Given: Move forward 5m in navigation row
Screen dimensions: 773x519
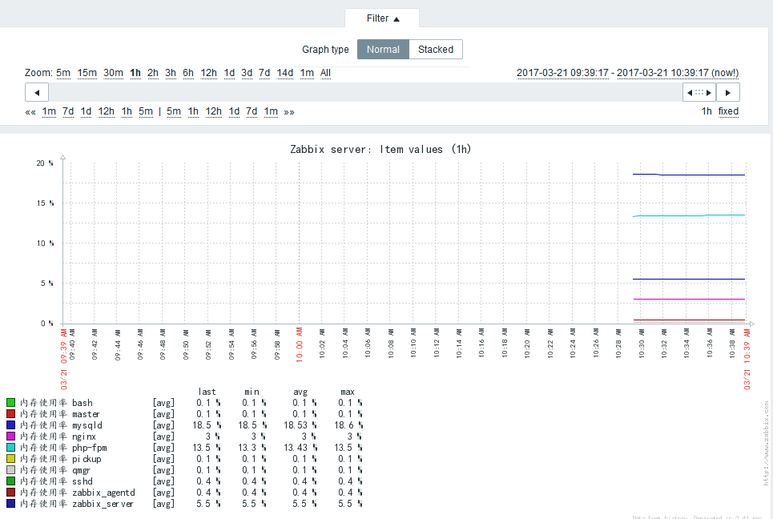Looking at the screenshot, I should coord(174,111).
